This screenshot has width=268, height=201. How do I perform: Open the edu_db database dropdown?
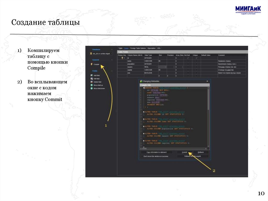pyautogui.click(x=112, y=53)
